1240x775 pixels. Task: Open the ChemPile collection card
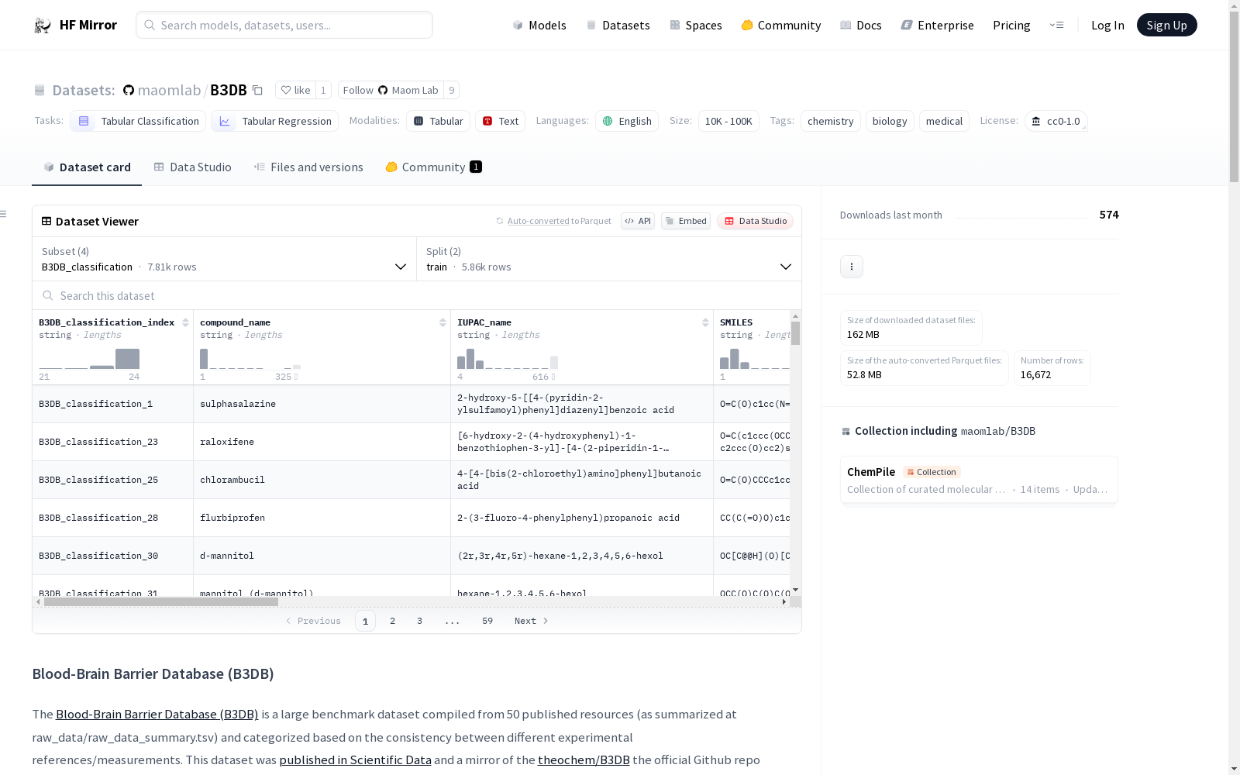979,480
